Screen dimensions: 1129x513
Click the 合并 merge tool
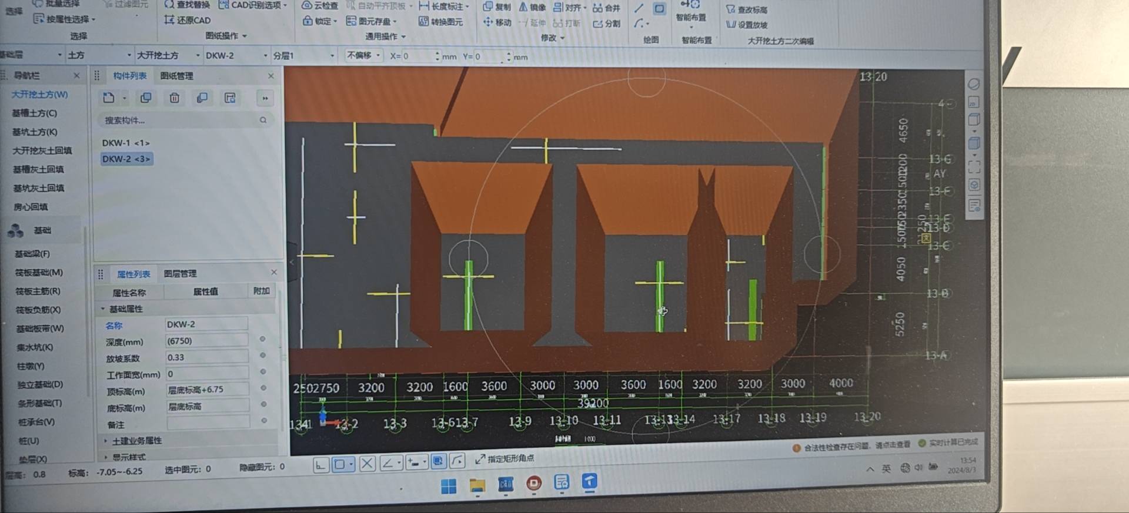click(606, 8)
